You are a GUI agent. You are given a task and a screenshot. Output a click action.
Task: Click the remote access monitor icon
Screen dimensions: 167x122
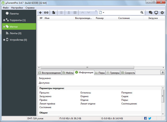[x=156, y=12]
